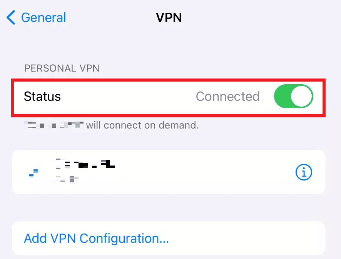Tap empty space between Status and Connected
This screenshot has height=259, width=341.
pyautogui.click(x=127, y=96)
